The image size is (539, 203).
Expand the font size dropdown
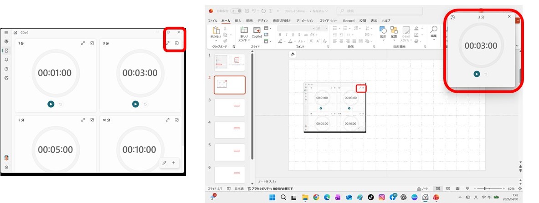pos(326,29)
